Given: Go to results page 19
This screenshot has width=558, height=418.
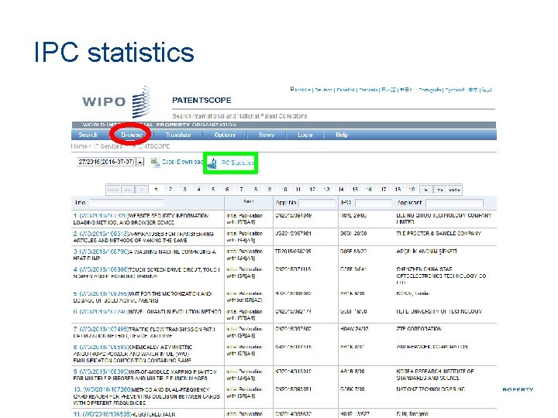Looking at the screenshot, I should (x=412, y=190).
